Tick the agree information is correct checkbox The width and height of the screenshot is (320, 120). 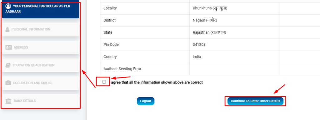pyautogui.click(x=104, y=82)
